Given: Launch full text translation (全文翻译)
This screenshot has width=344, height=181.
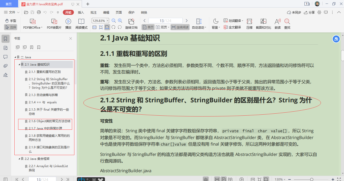Looking at the screenshot, I should pyautogui.click(x=232, y=27).
